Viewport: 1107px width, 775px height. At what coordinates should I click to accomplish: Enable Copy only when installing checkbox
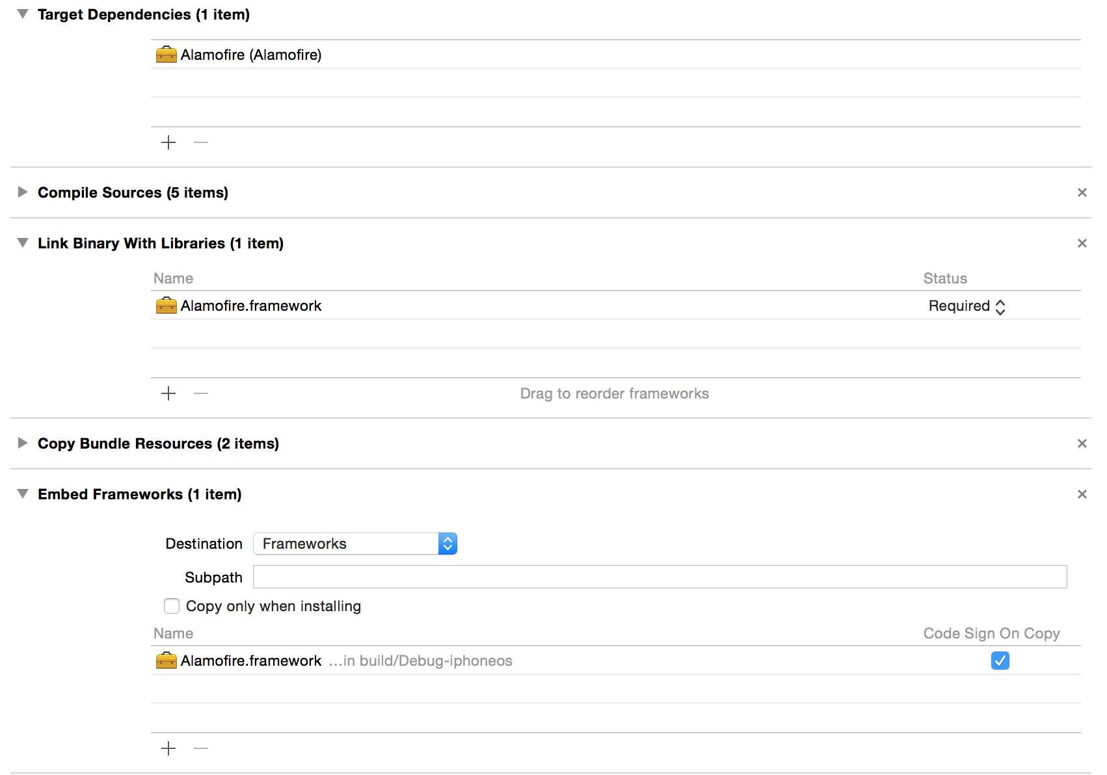(x=172, y=606)
